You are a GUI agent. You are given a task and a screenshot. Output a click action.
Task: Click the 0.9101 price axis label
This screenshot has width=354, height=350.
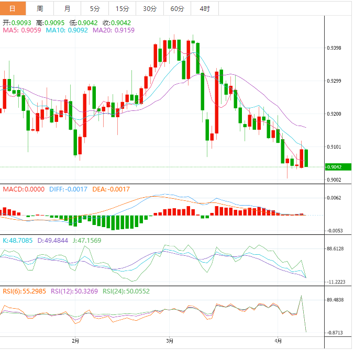coord(334,147)
